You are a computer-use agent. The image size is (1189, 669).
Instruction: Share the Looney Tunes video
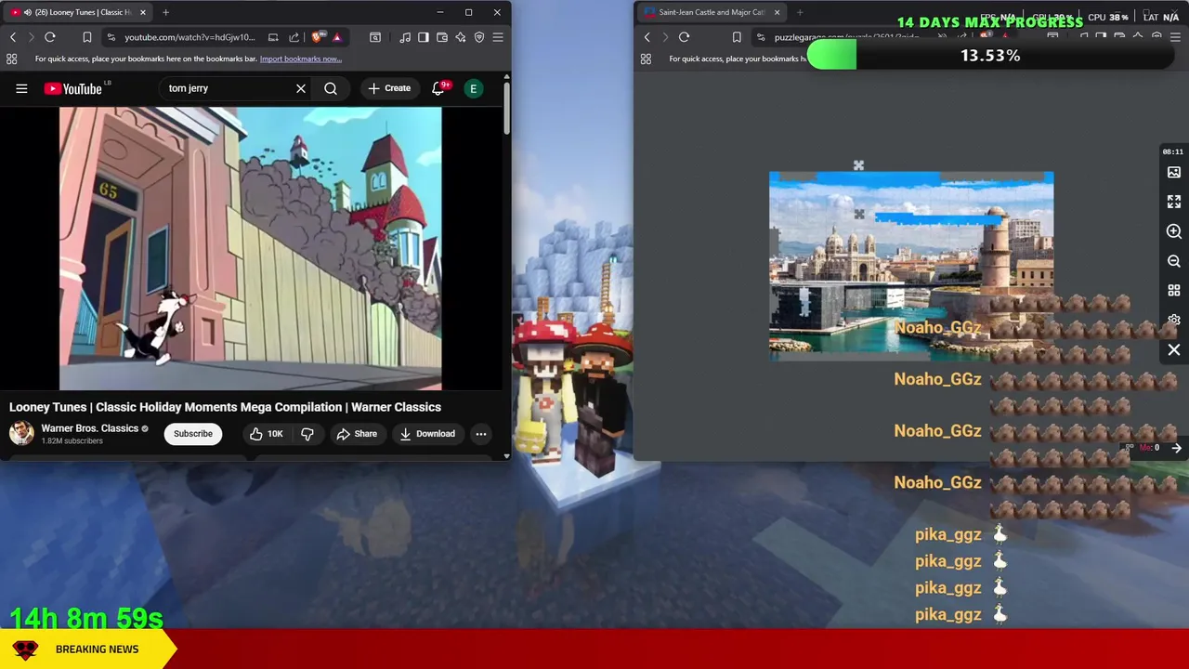point(357,434)
